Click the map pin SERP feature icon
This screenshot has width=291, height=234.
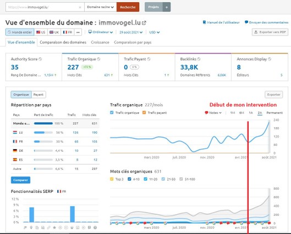tap(31, 227)
